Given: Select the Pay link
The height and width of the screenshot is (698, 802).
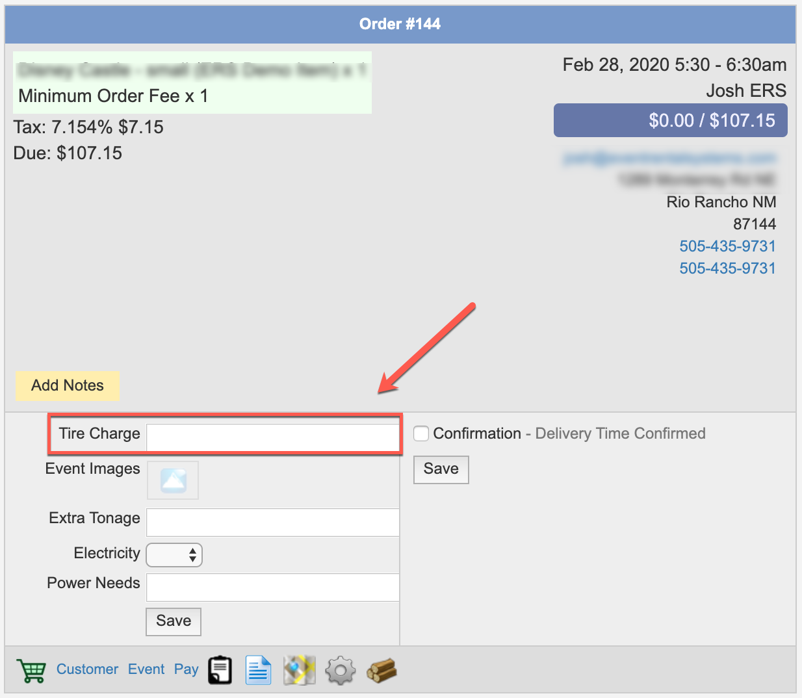Looking at the screenshot, I should (186, 669).
